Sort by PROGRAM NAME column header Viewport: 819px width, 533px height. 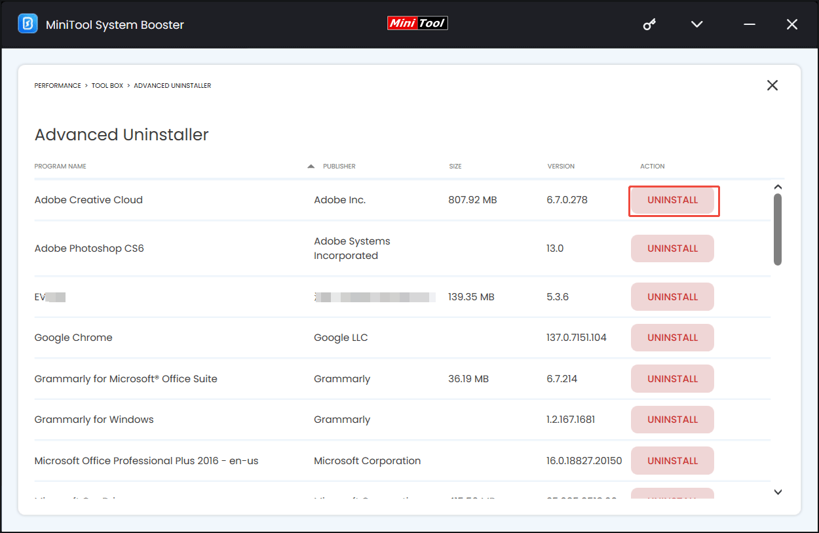click(60, 167)
